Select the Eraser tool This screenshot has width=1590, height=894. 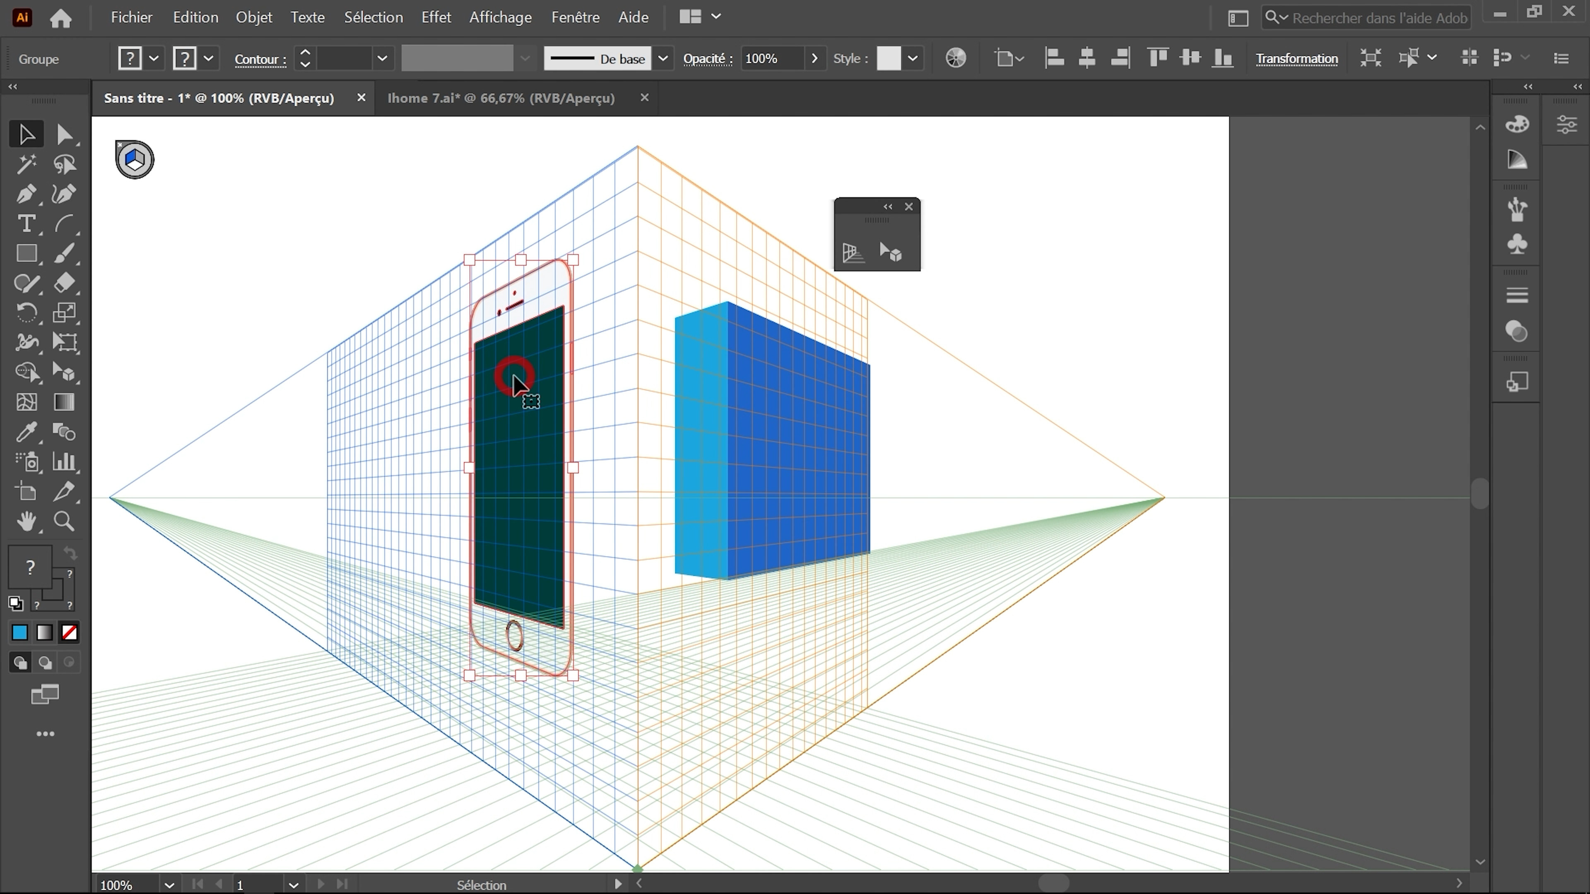(x=64, y=283)
